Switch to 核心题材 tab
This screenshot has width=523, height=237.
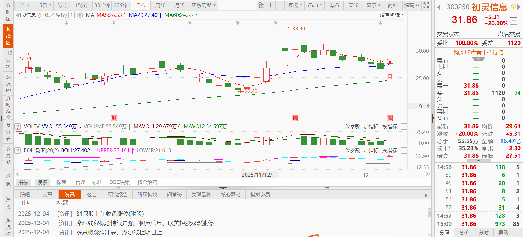(x=231, y=194)
